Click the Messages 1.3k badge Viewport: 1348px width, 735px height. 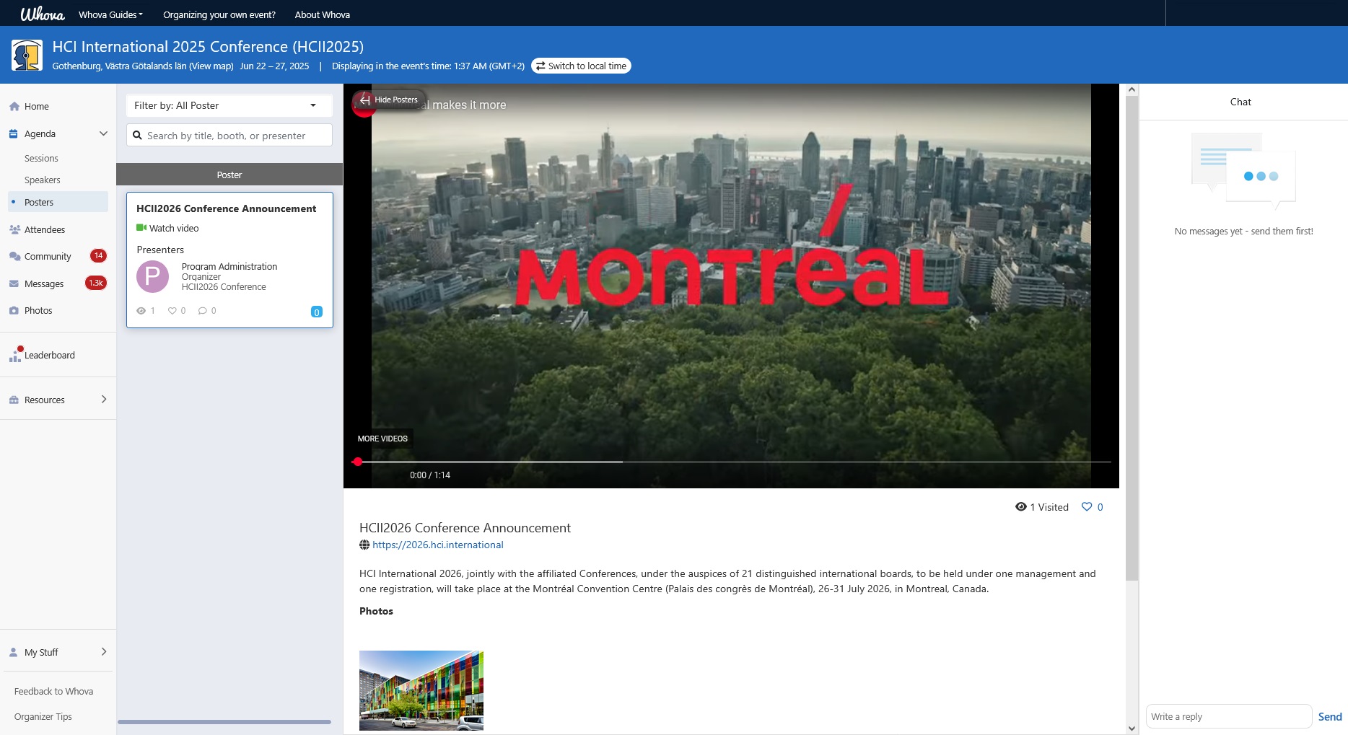[x=96, y=283]
